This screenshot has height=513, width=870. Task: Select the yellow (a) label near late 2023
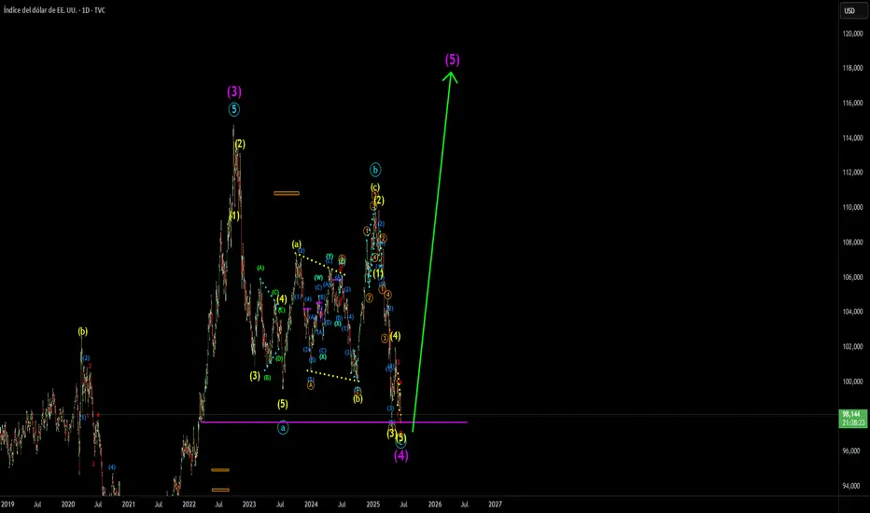point(297,244)
